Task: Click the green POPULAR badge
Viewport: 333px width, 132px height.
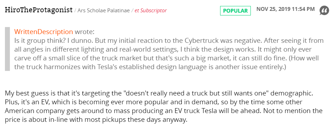Action: tap(235, 11)
